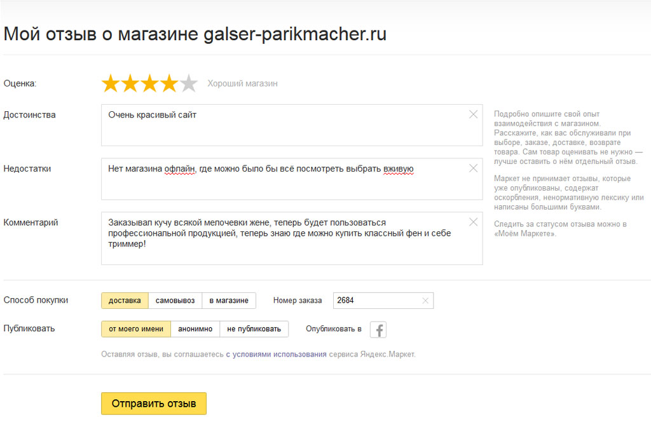Click the 'Отправить отзыв' button
Screen dimensions: 651x429
click(x=154, y=404)
